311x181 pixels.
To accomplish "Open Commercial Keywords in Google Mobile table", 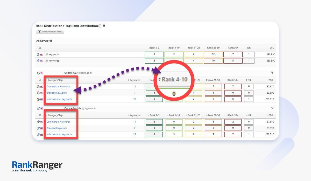I will 58,122.
